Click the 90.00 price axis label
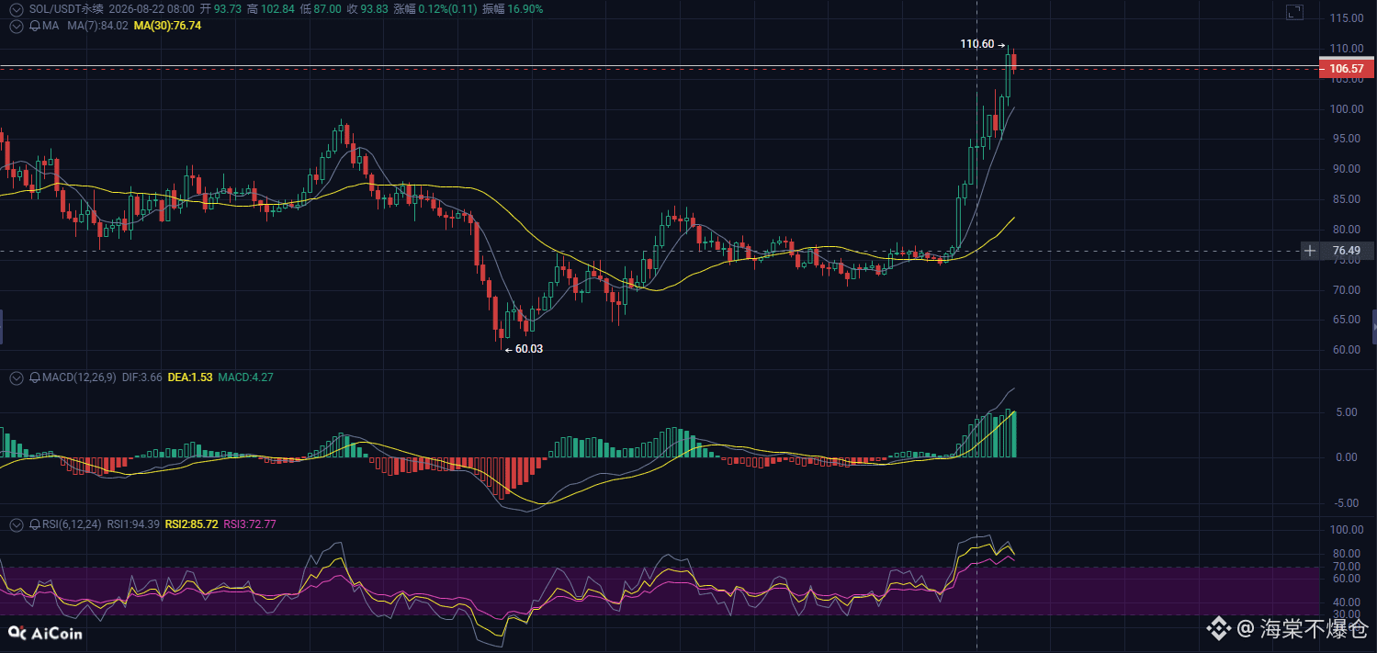Screen dimensions: 1377x653 pos(1346,169)
